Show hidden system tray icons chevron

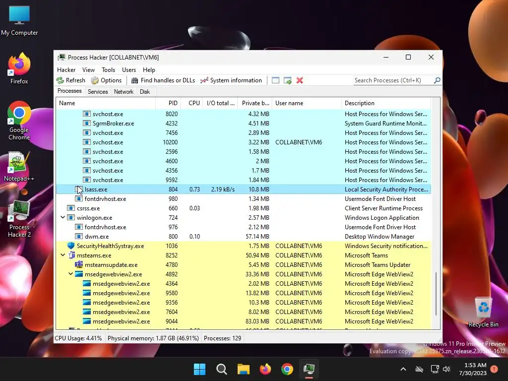click(403, 369)
